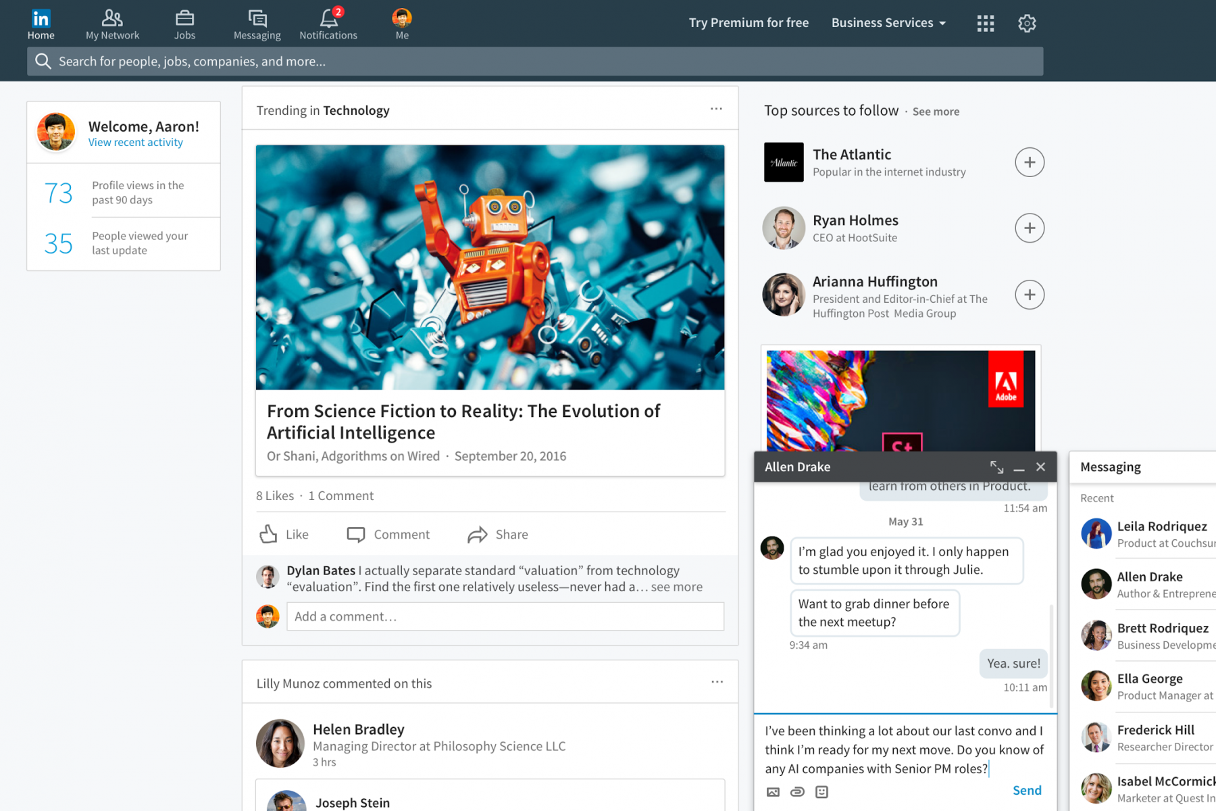
Task: Open the settings gear icon
Action: (1026, 24)
